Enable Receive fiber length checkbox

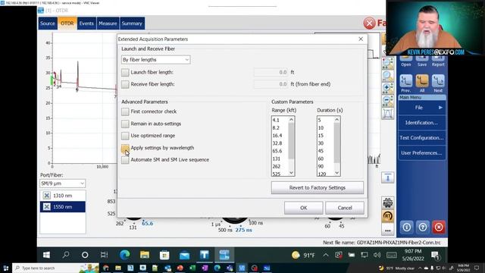[125, 84]
